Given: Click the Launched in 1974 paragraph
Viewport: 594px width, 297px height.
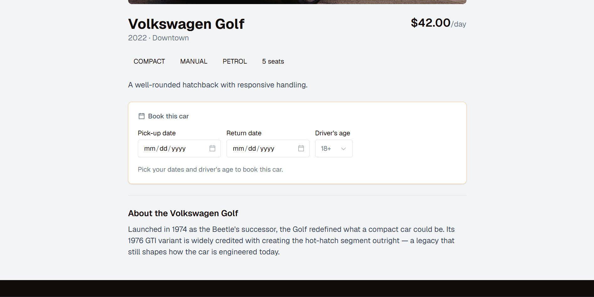Looking at the screenshot, I should click(291, 241).
